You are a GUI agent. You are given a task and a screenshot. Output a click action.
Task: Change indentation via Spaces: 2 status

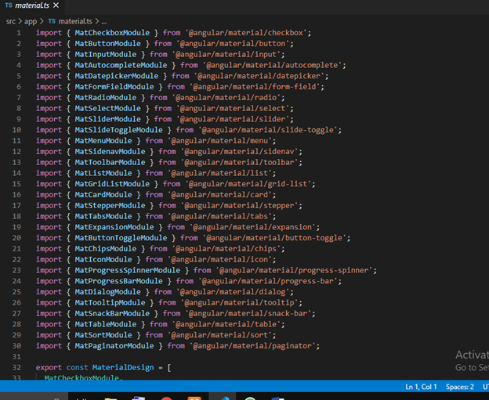460,387
